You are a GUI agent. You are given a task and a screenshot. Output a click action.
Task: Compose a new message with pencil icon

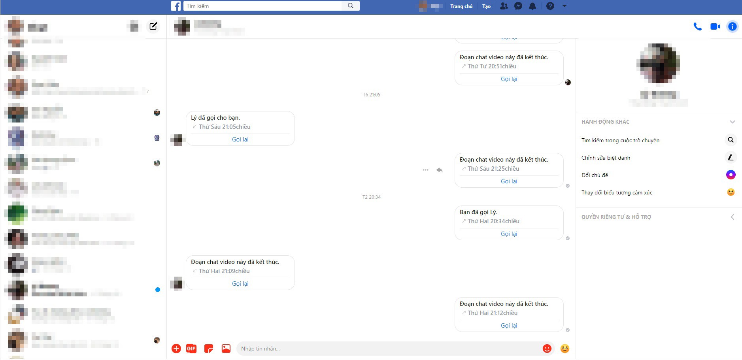pyautogui.click(x=153, y=26)
